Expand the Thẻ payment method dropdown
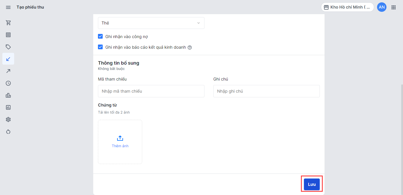Screen dimensions: 403x195 151,23
